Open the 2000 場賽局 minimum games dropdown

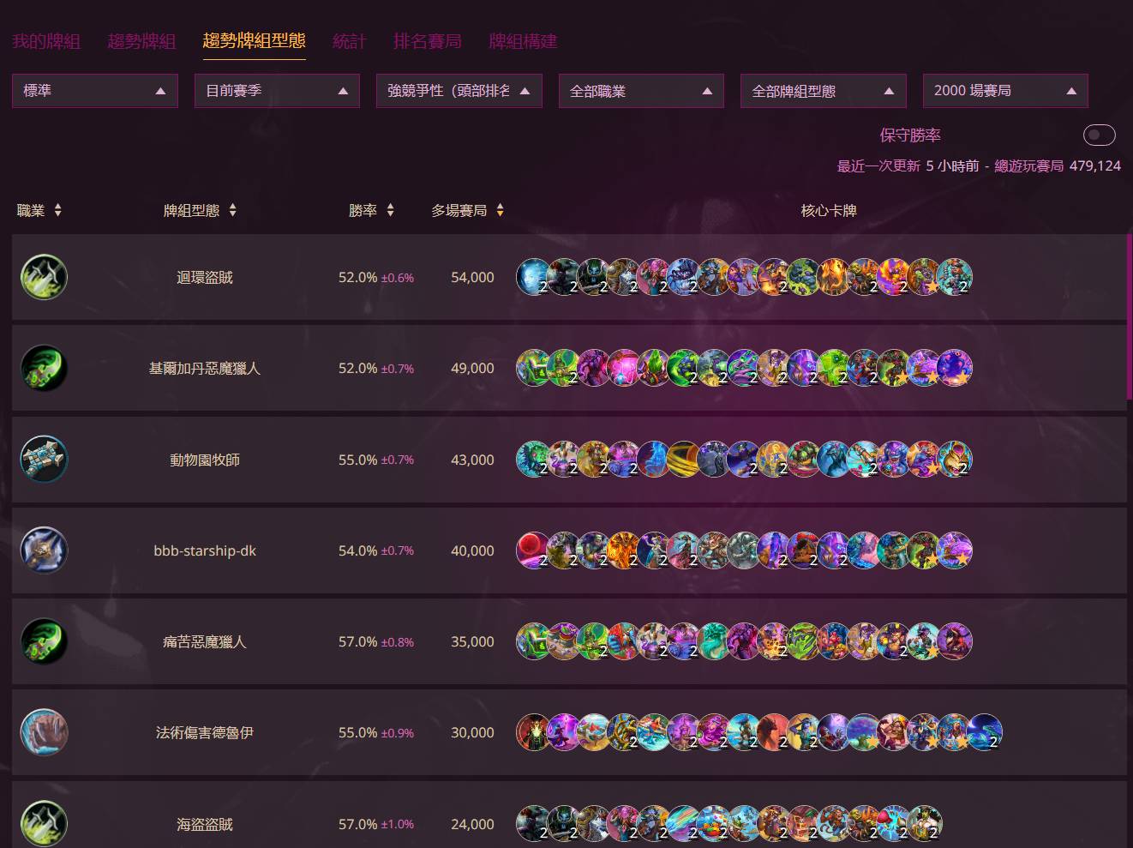pyautogui.click(x=1005, y=91)
